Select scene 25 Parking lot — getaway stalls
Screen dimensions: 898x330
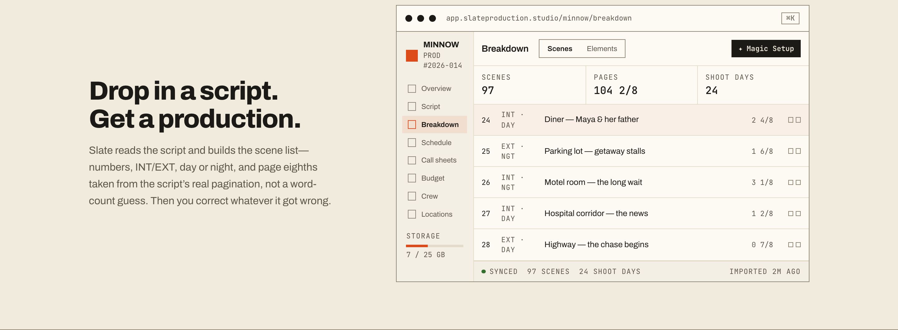coord(641,151)
